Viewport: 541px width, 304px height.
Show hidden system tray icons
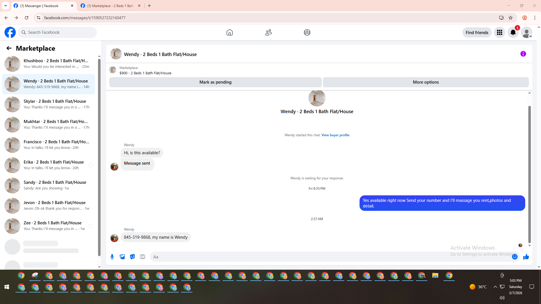click(x=495, y=287)
